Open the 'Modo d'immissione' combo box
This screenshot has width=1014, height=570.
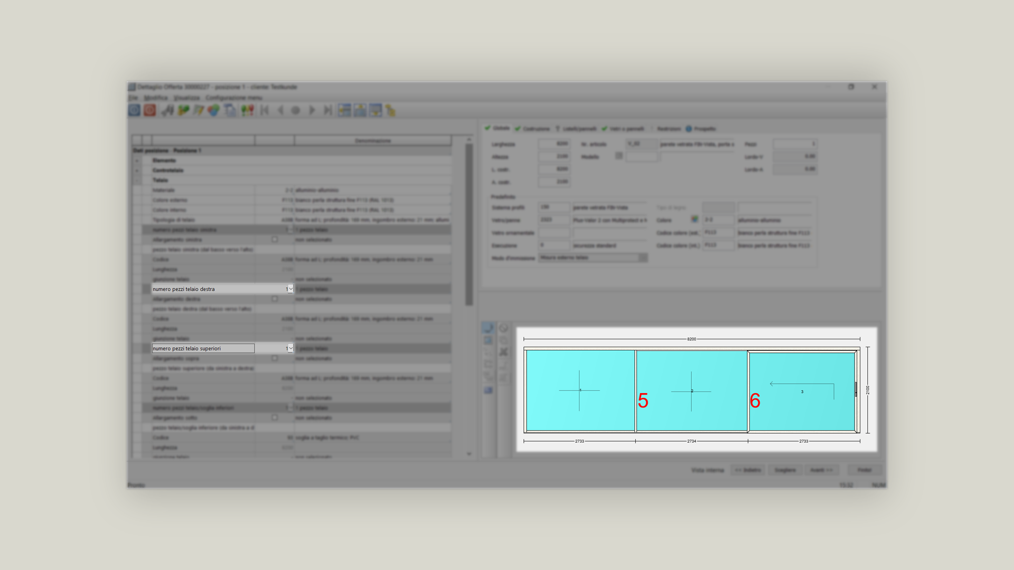click(593, 258)
